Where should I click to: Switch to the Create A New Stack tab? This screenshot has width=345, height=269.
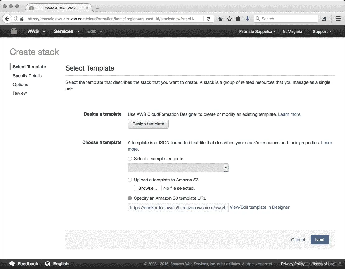pyautogui.click(x=59, y=8)
